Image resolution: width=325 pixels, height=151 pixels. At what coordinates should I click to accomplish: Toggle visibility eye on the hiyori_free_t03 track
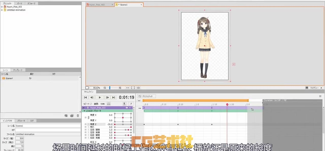[x=127, y=108]
